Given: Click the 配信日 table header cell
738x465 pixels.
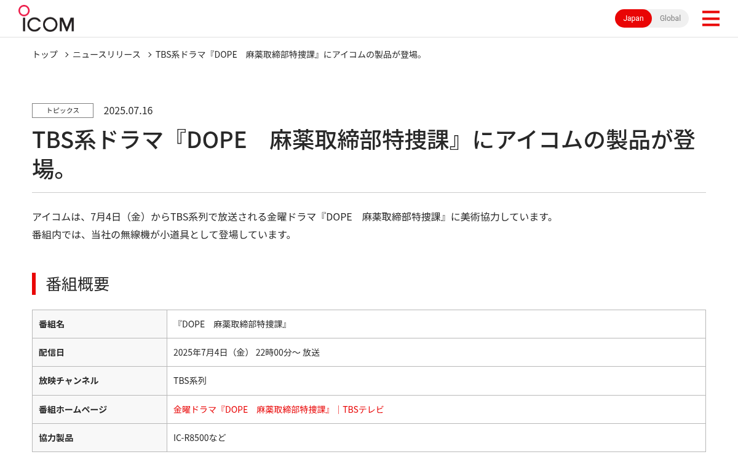Looking at the screenshot, I should [100, 352].
